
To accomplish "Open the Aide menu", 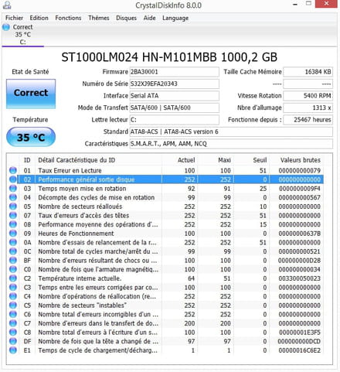I will pos(150,18).
